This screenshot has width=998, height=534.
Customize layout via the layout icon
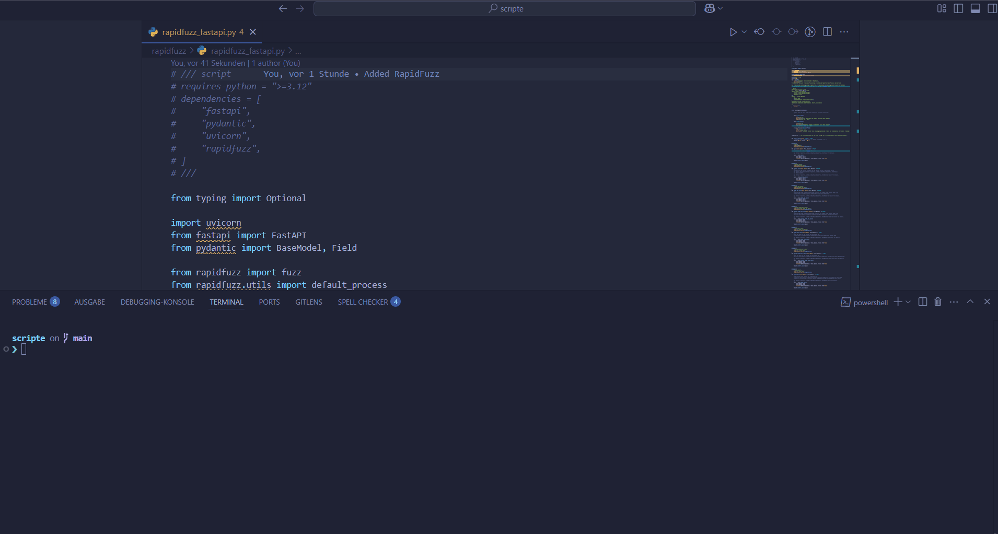(x=942, y=8)
